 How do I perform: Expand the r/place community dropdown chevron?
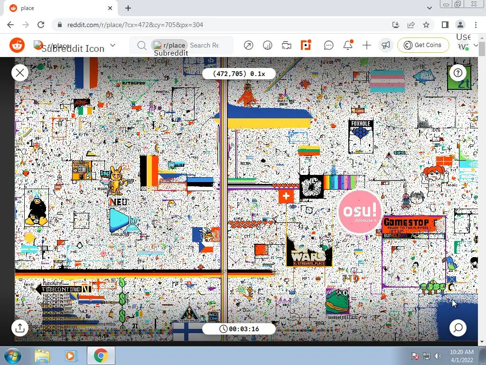coord(113,45)
